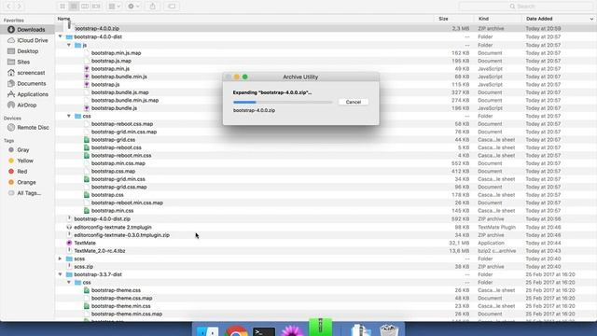Open the Arrange items dropdown in toolbar
Viewport: 597px width, 336px height.
(114, 7)
